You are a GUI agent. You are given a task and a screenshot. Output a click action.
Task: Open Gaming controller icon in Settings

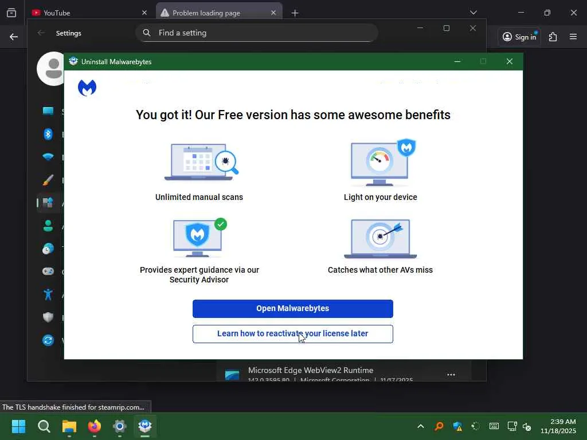(x=48, y=272)
